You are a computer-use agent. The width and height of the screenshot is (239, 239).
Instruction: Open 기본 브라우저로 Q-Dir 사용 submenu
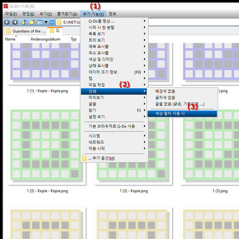point(114,127)
